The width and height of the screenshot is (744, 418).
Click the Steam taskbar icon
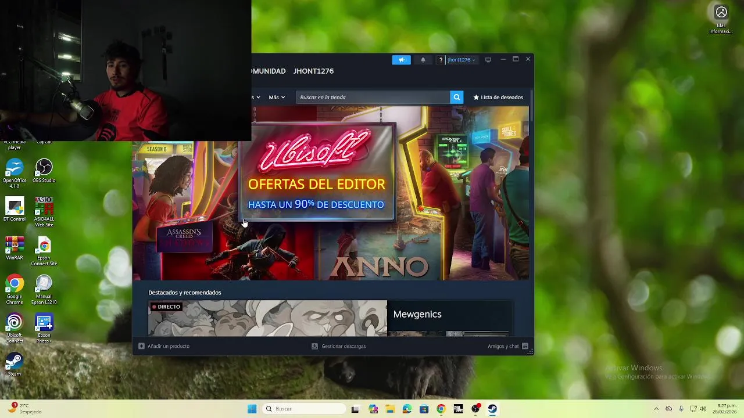tap(492, 409)
